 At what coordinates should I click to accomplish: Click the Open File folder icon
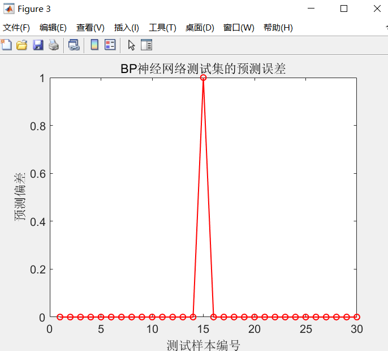point(21,45)
